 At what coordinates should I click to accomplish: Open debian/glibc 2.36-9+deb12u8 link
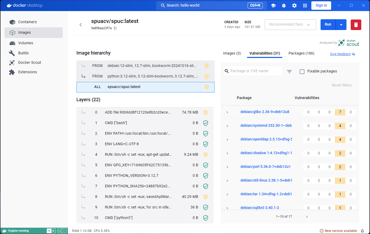265,112
